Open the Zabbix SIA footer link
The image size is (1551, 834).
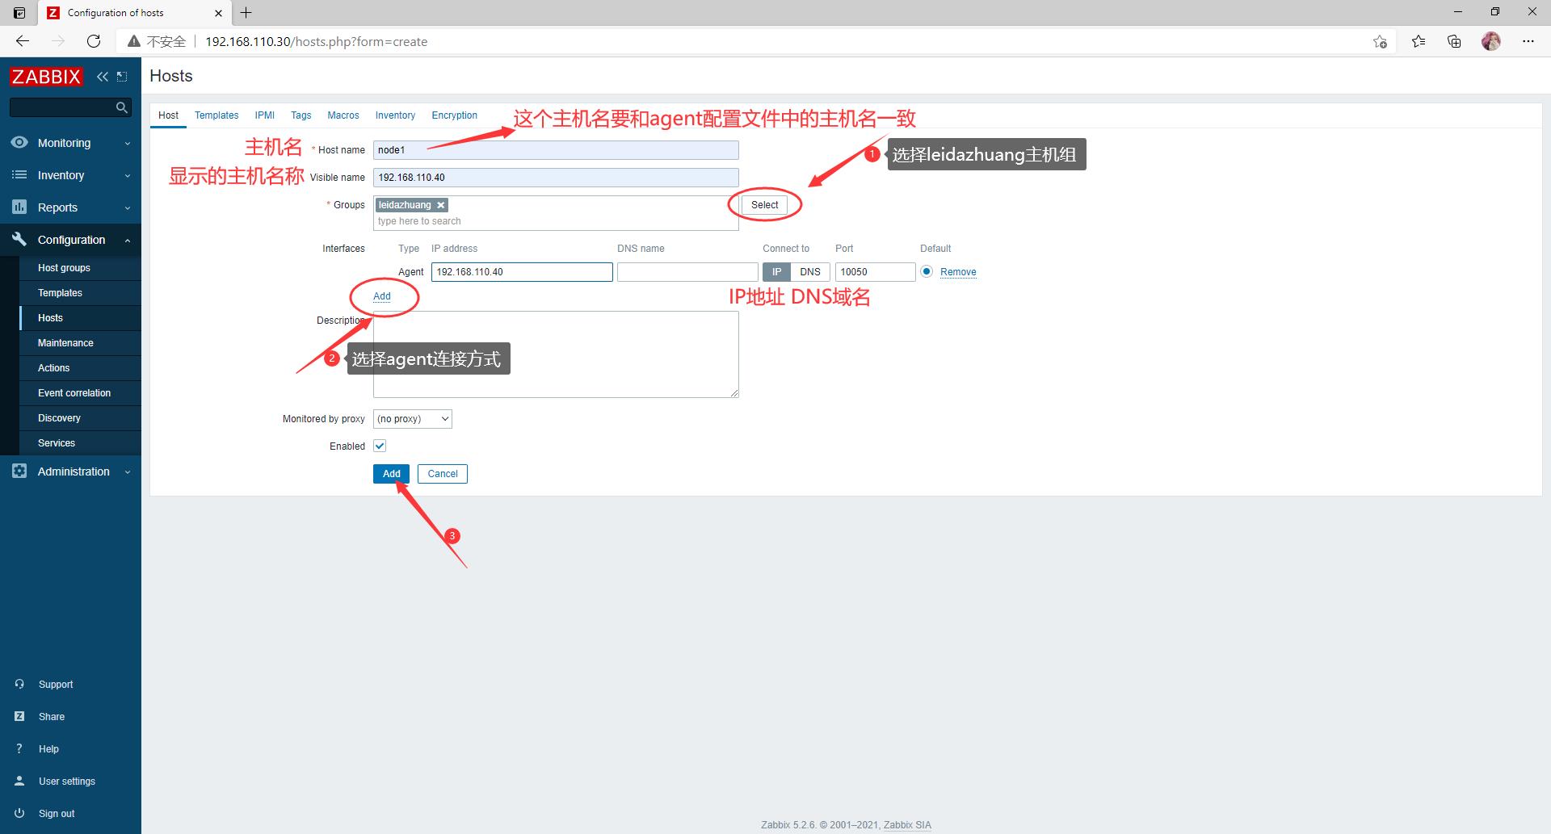coord(907,825)
